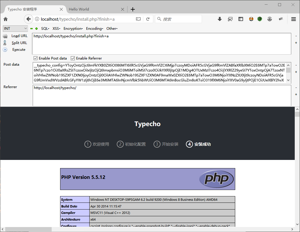300x232 pixels.
Task: Click the browser address bar URL
Action: click(x=78, y=19)
